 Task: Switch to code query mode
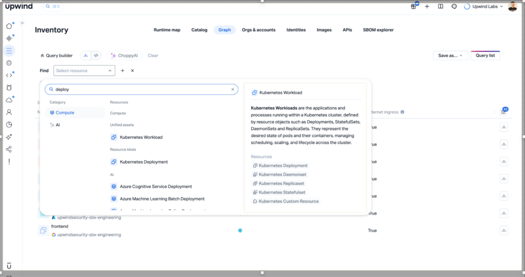point(96,55)
